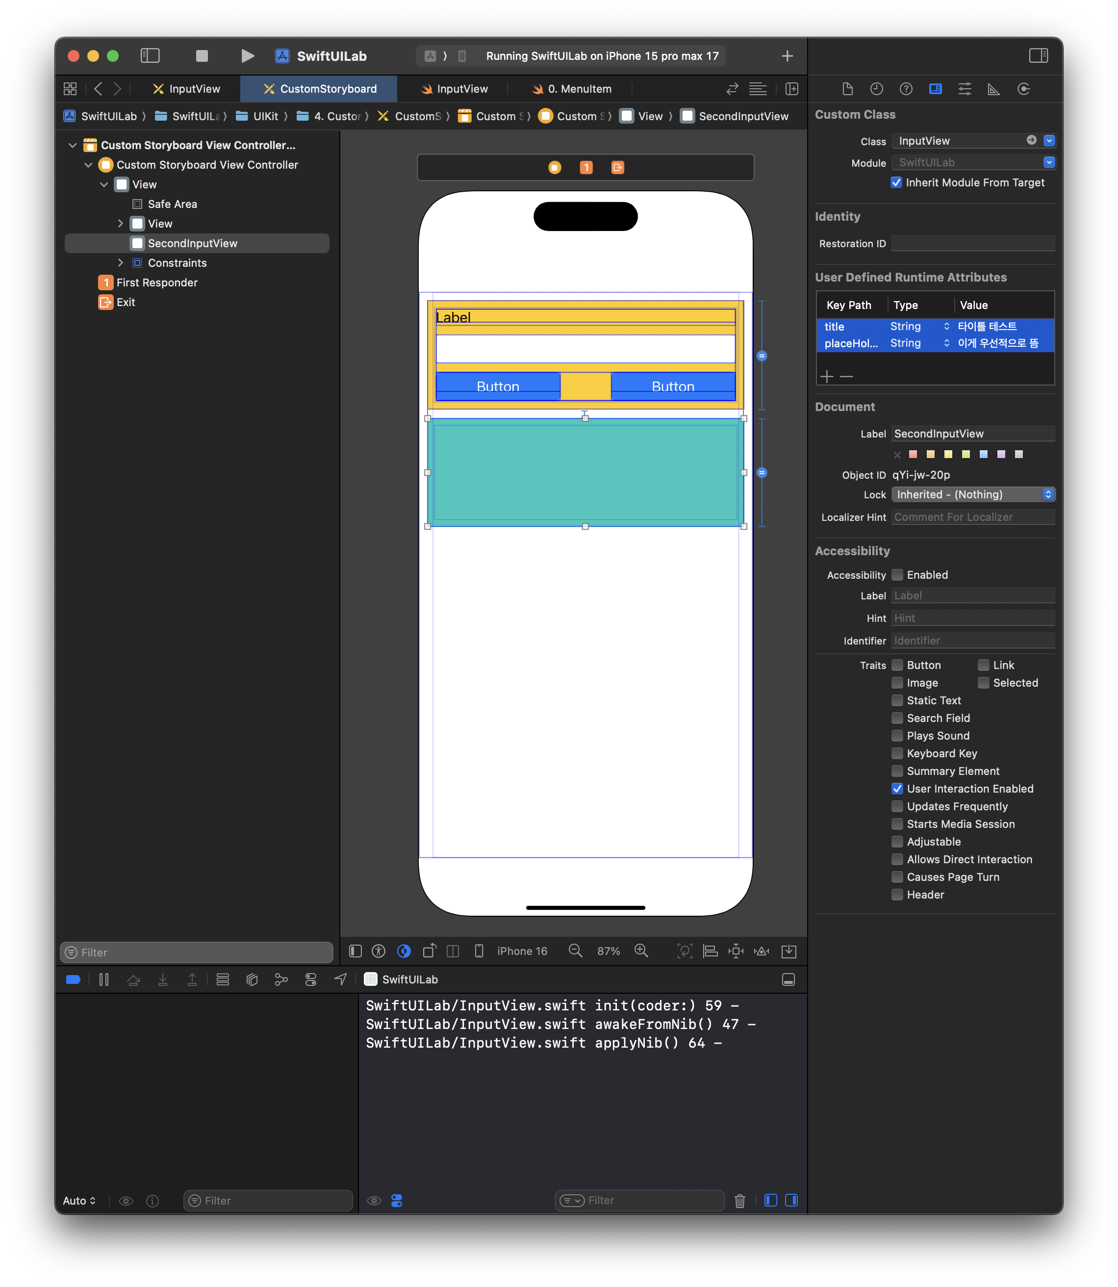Expand the Constraints tree item

pos(121,263)
